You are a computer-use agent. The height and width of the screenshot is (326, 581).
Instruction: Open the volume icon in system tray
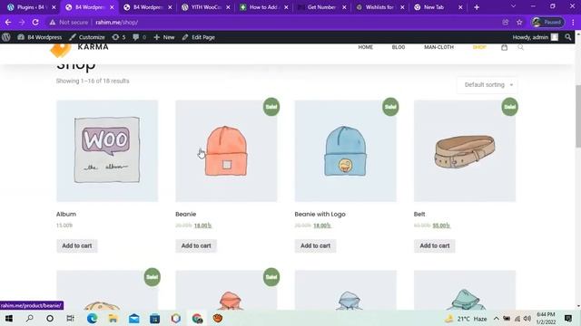(x=527, y=318)
